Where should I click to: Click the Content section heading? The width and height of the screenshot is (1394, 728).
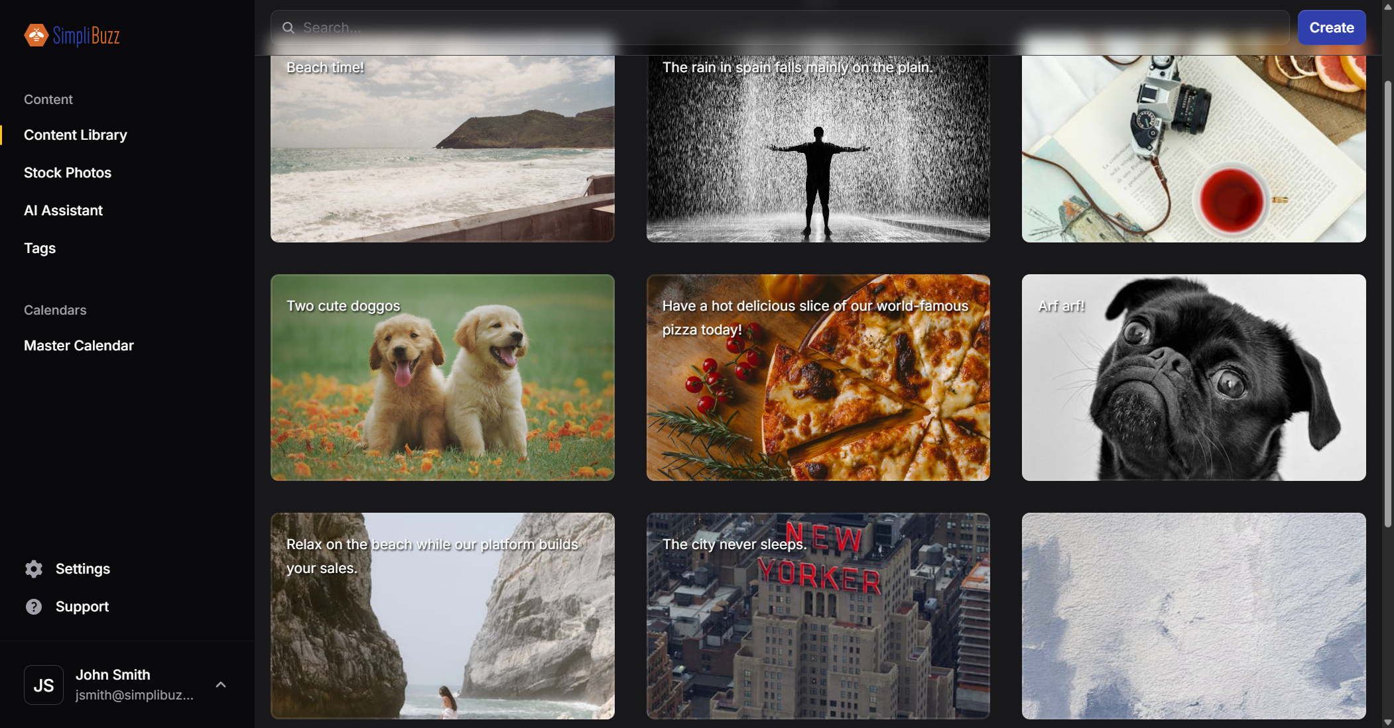click(x=48, y=99)
